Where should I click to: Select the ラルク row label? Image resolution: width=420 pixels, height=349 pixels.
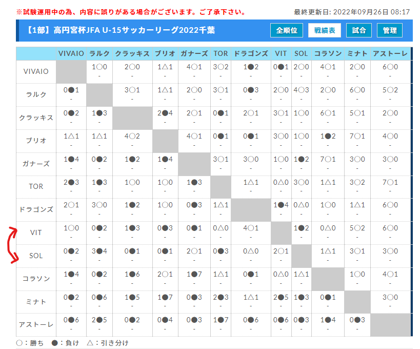coord(36,94)
